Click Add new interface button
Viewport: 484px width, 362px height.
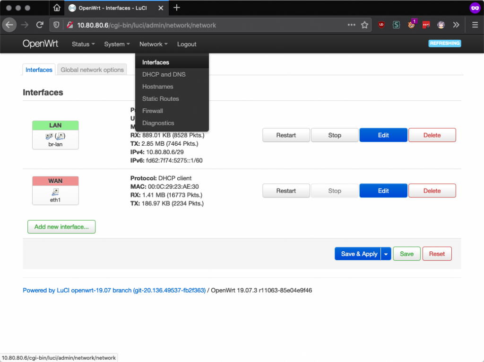[61, 227]
